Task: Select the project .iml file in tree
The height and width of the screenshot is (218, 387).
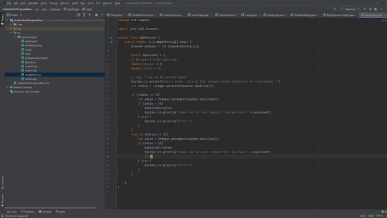Action: pyautogui.click(x=33, y=83)
